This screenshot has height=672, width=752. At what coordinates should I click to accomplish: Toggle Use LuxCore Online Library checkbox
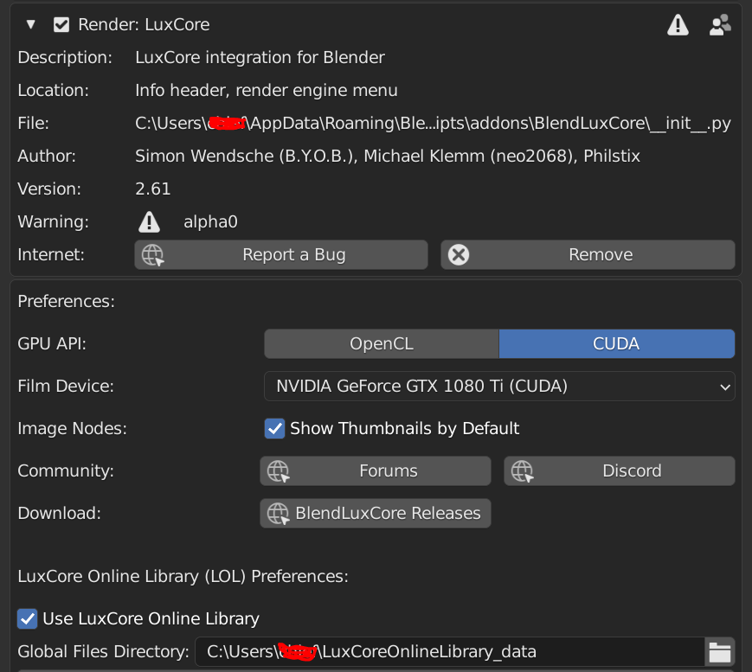pyautogui.click(x=28, y=618)
